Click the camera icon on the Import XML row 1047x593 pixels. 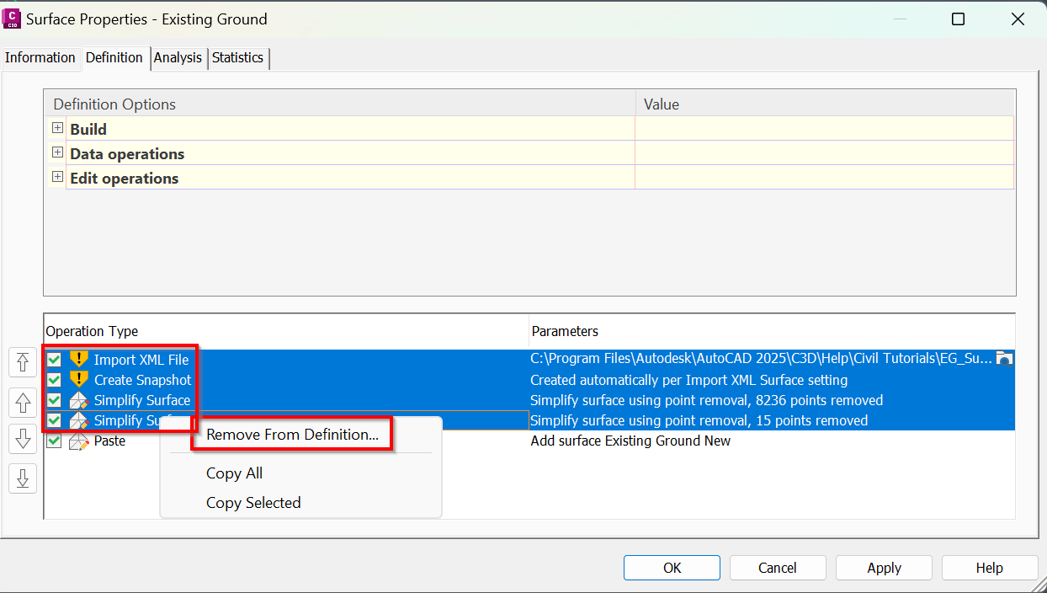coord(1004,359)
